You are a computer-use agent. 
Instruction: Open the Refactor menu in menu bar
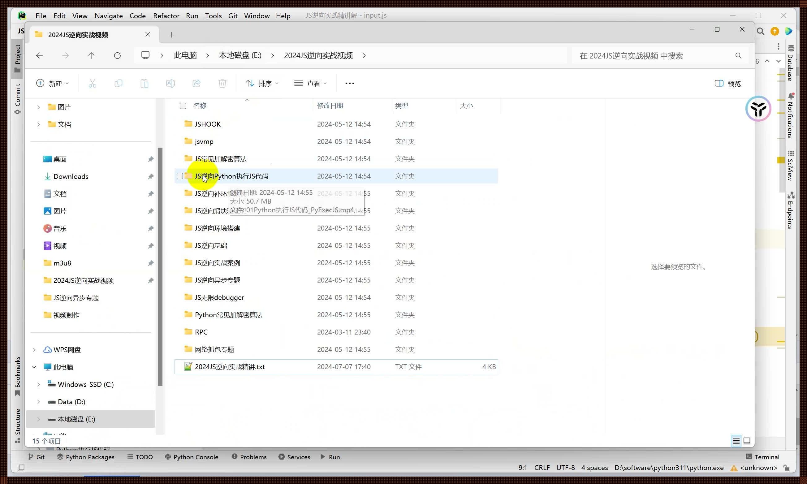click(165, 15)
